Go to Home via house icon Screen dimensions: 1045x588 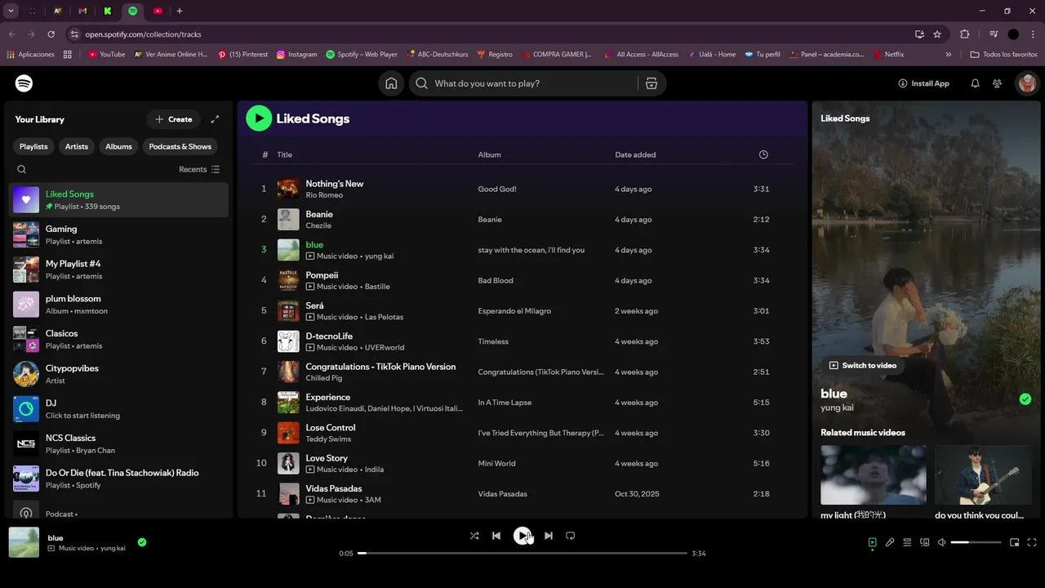pyautogui.click(x=391, y=83)
